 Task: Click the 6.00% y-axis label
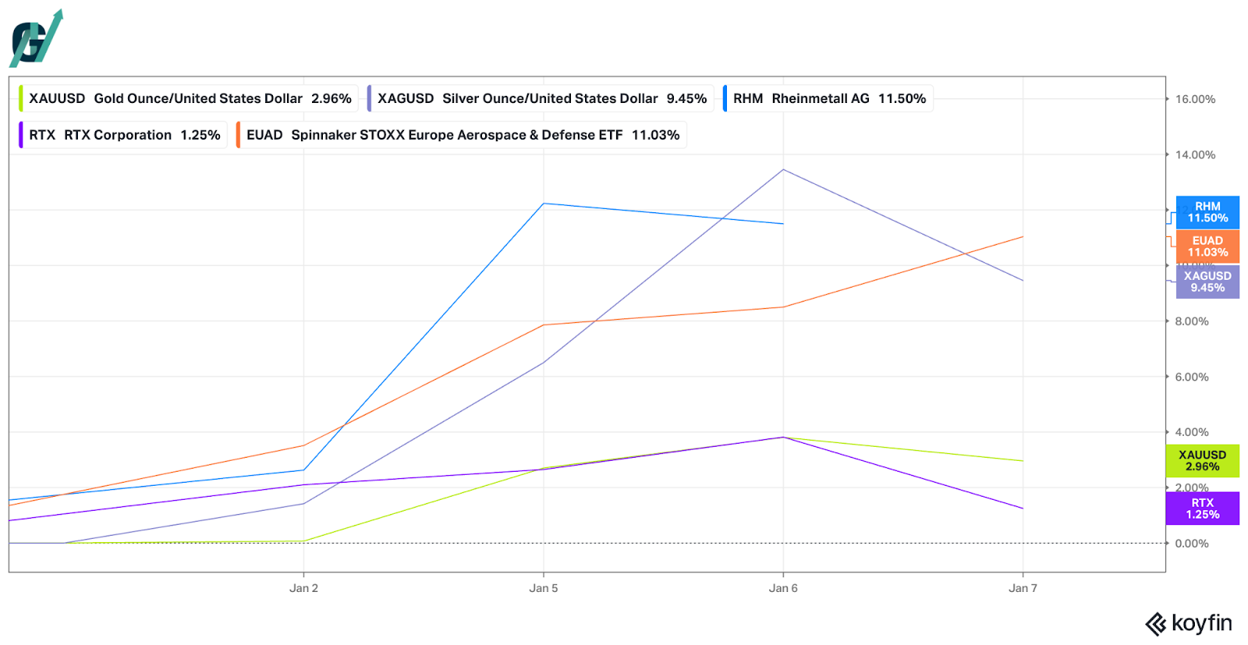point(1192,377)
